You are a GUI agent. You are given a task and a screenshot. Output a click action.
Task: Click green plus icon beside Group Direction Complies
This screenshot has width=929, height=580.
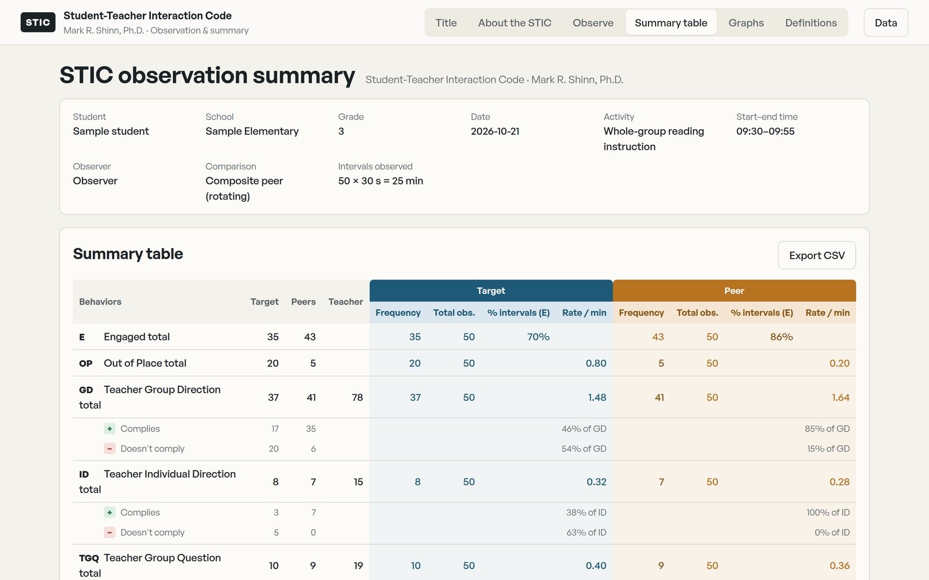(x=110, y=429)
